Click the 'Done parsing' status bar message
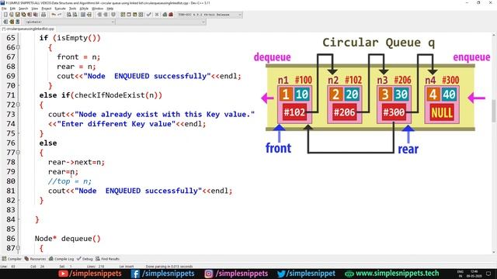This screenshot has height=279, width=497. coord(169,267)
